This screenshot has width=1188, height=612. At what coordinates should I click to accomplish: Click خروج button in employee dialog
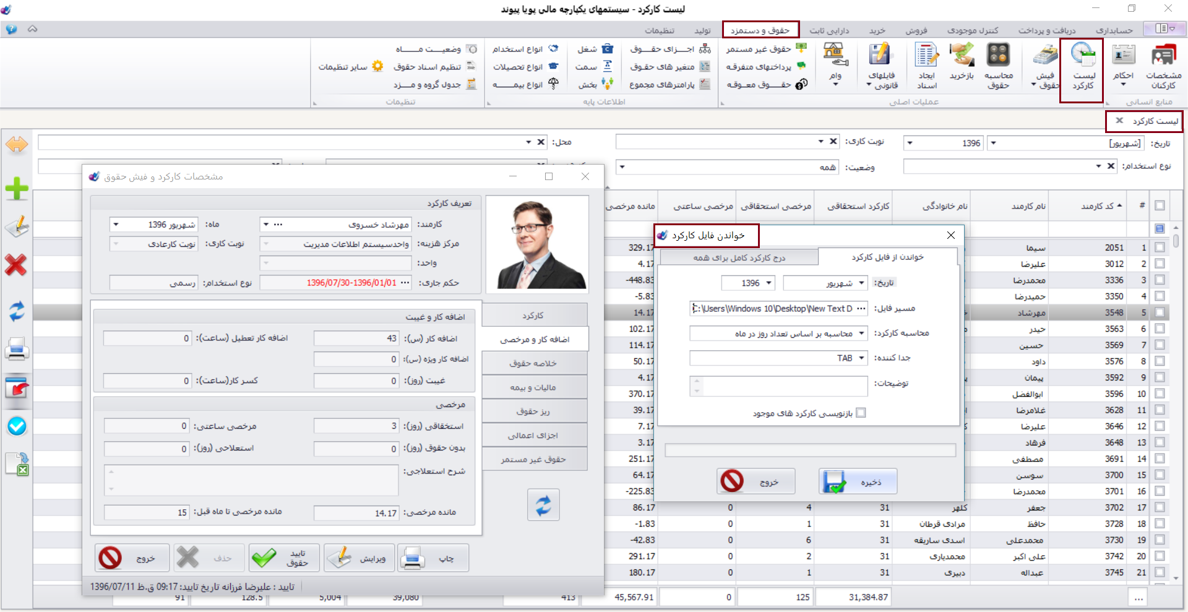click(132, 558)
